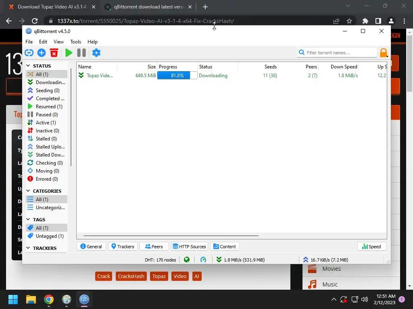Collapse the CATEGORIES section

click(28, 191)
